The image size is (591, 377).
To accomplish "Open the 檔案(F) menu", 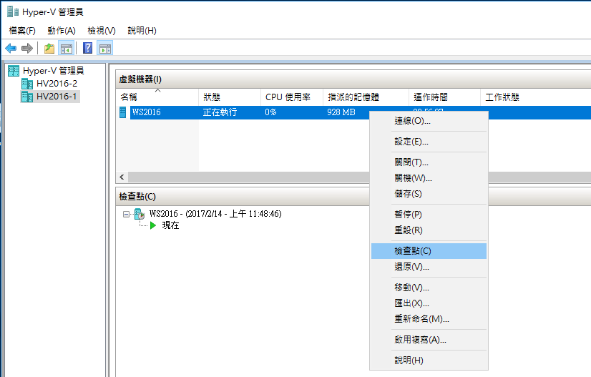I will point(22,31).
